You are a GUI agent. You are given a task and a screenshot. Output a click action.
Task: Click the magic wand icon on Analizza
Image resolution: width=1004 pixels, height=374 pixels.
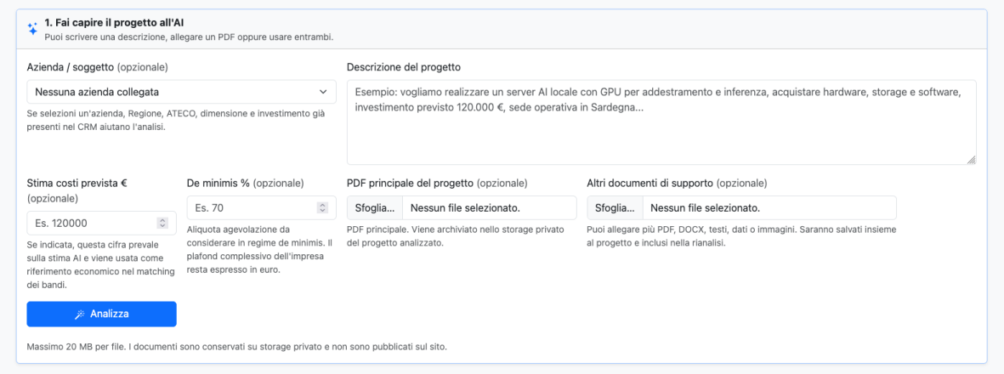coord(80,314)
